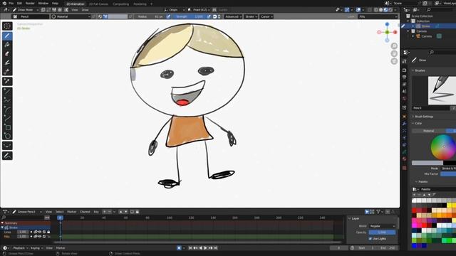Select the Draw pencil tool in toolbar
The image size is (456, 256).
[7, 36]
